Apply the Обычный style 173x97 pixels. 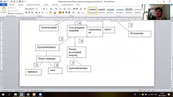(x=92, y=11)
